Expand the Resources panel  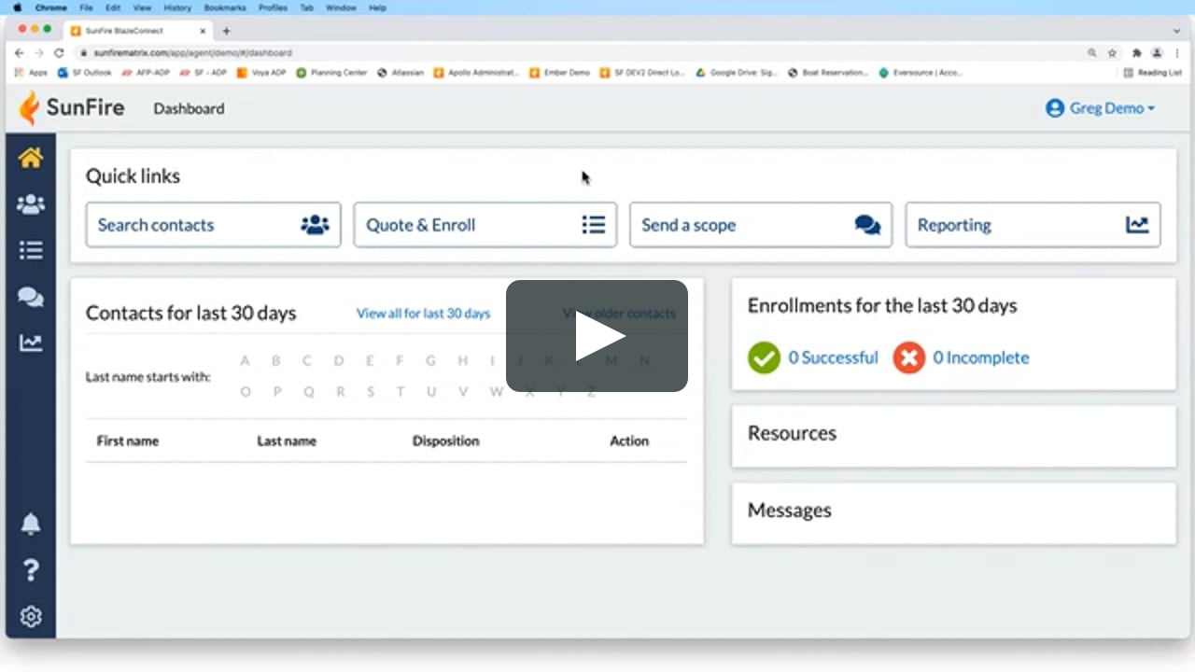[x=953, y=434]
